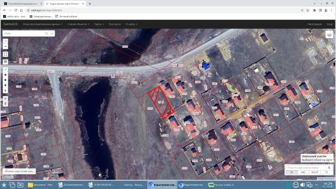This screenshot has height=189, width=336.
Task: Open taskbar start menu star icon
Action: click(x=4, y=185)
